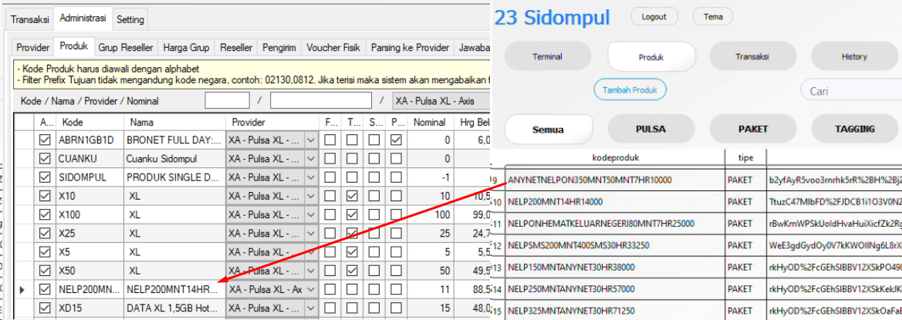Click the Logout button
Screen dimensions: 902x320
coord(654,16)
